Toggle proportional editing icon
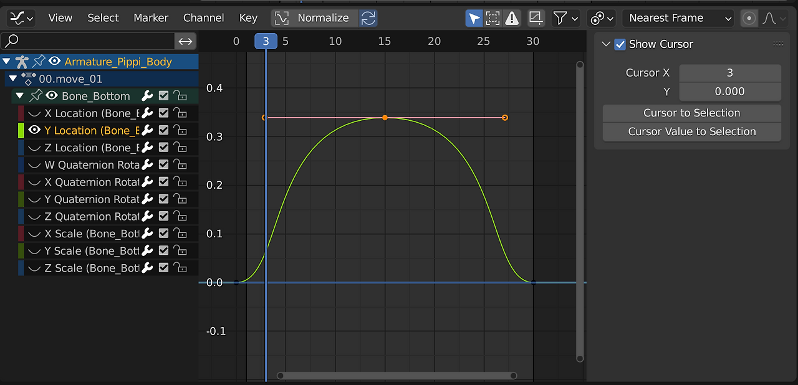 pyautogui.click(x=749, y=18)
